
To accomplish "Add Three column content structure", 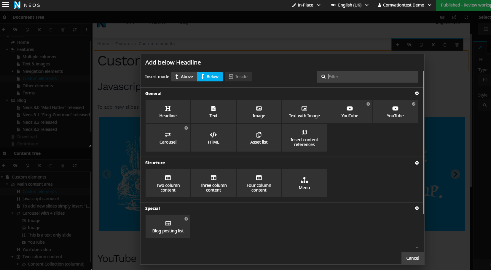I will tap(213, 183).
